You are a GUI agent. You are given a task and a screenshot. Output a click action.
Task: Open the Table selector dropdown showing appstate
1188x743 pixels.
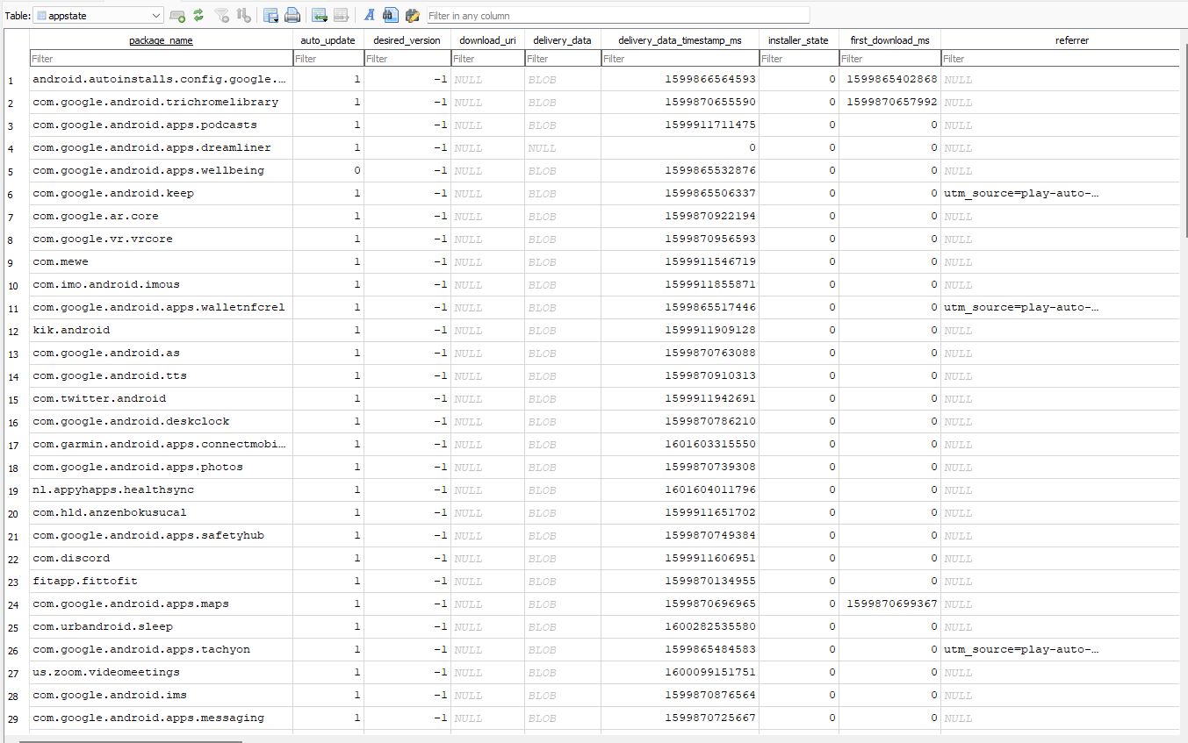[97, 16]
